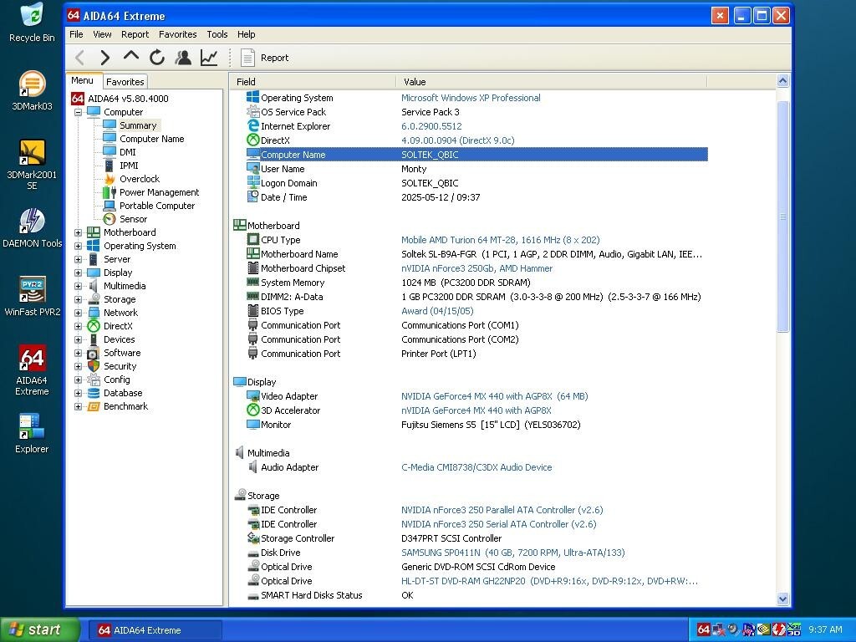Select the Config icon in tree
This screenshot has height=642, width=856.
94,380
